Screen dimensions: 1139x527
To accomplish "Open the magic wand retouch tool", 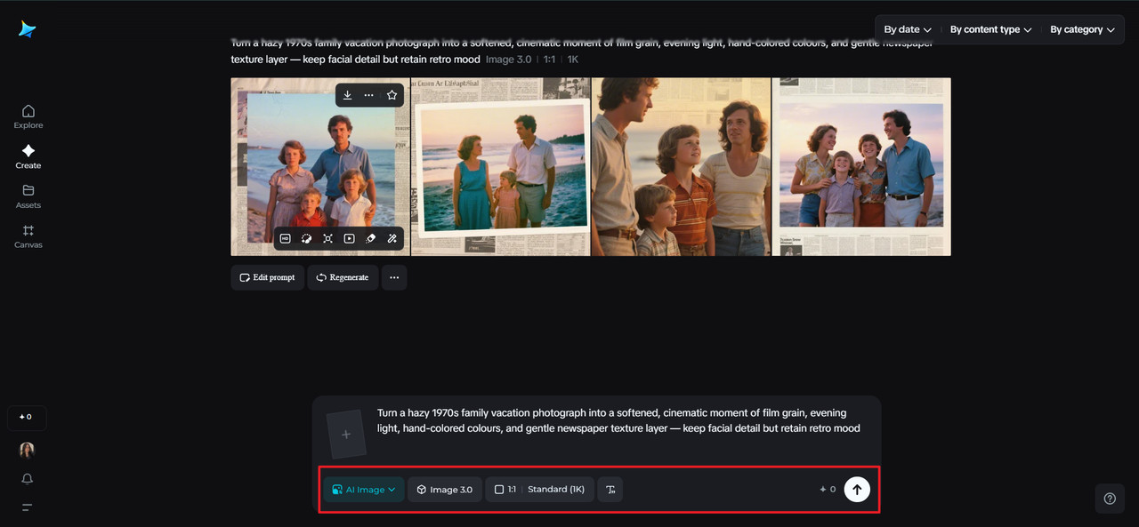I will (x=392, y=238).
